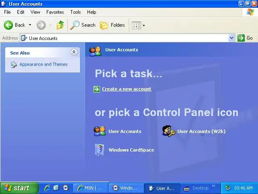Launch Outlook Express quick launch icon

click(56, 188)
